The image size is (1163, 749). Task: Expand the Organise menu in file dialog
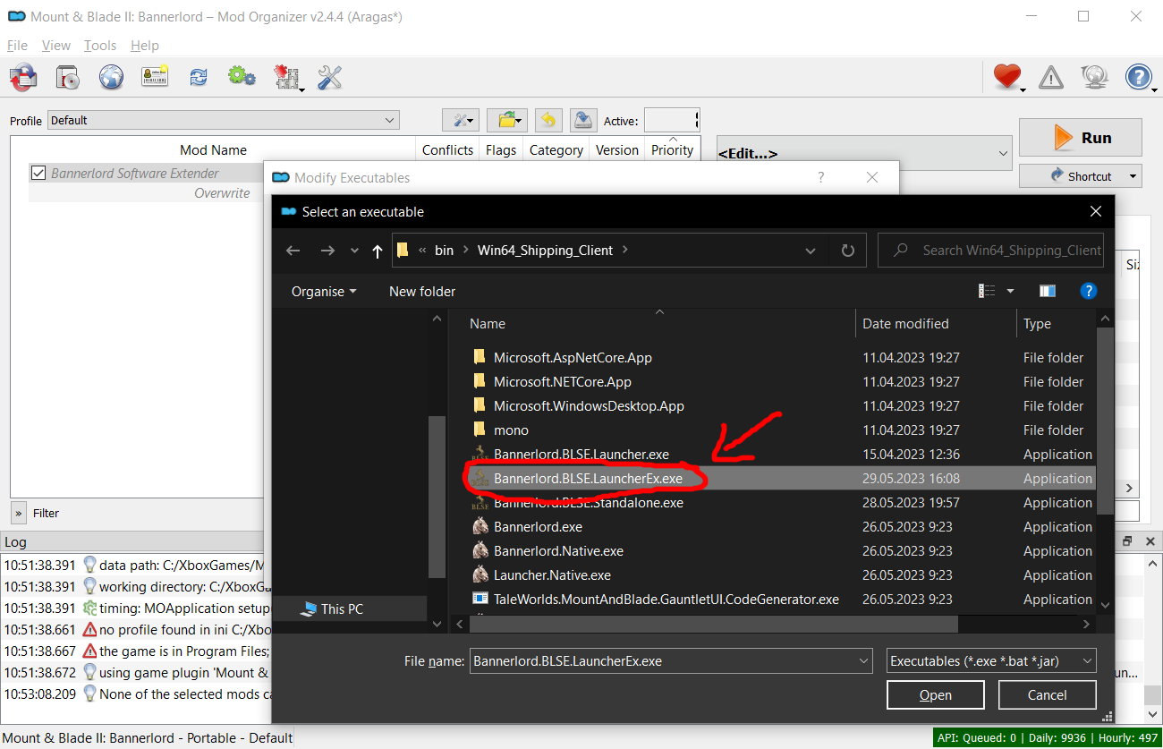(323, 291)
